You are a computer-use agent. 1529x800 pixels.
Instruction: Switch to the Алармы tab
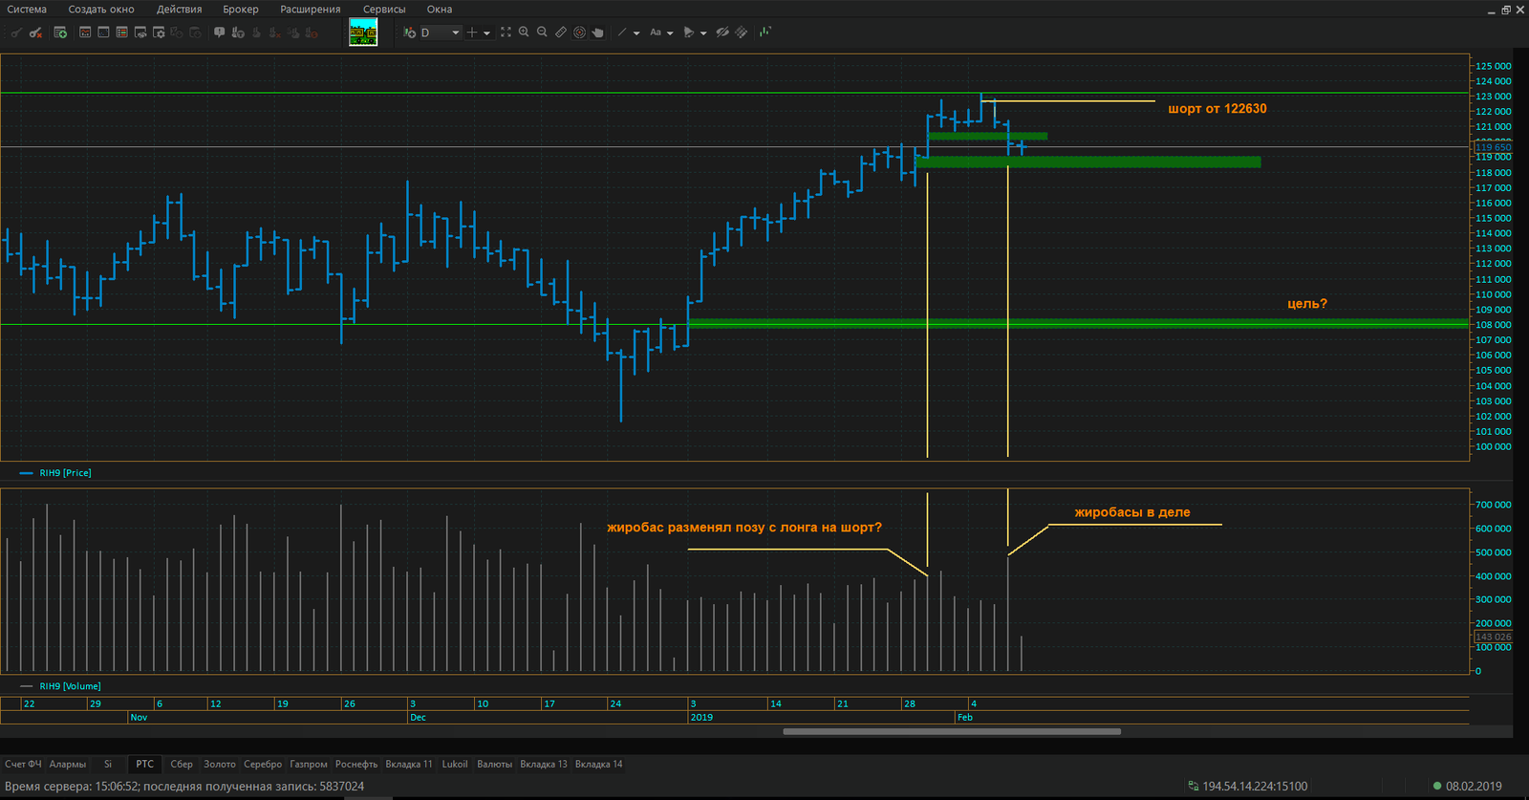click(x=68, y=764)
